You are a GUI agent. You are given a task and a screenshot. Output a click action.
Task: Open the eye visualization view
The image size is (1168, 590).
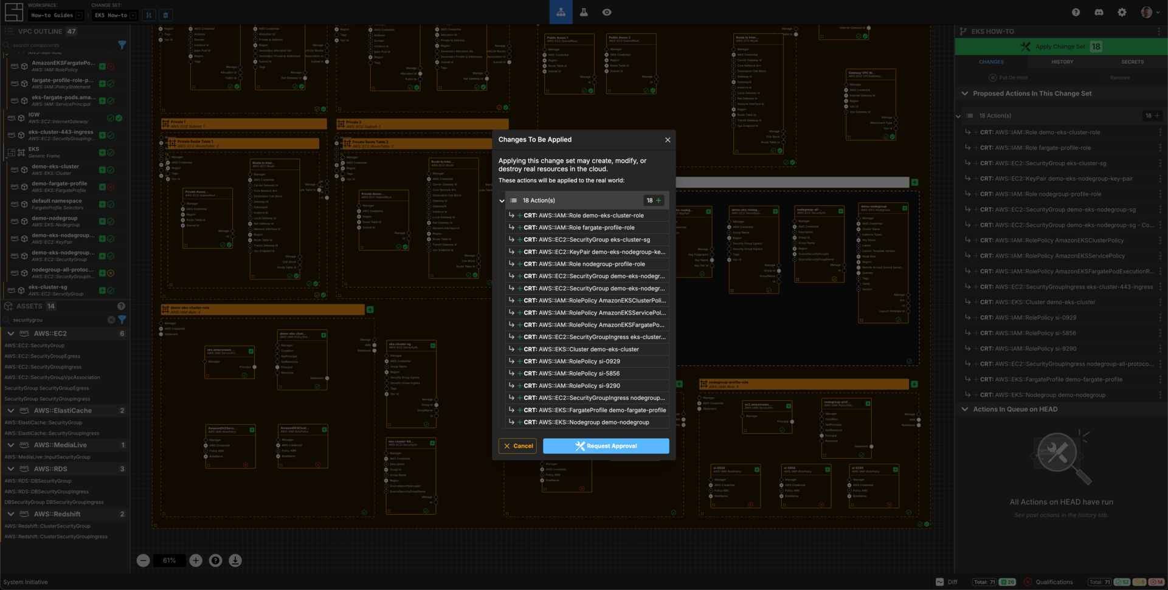(607, 12)
